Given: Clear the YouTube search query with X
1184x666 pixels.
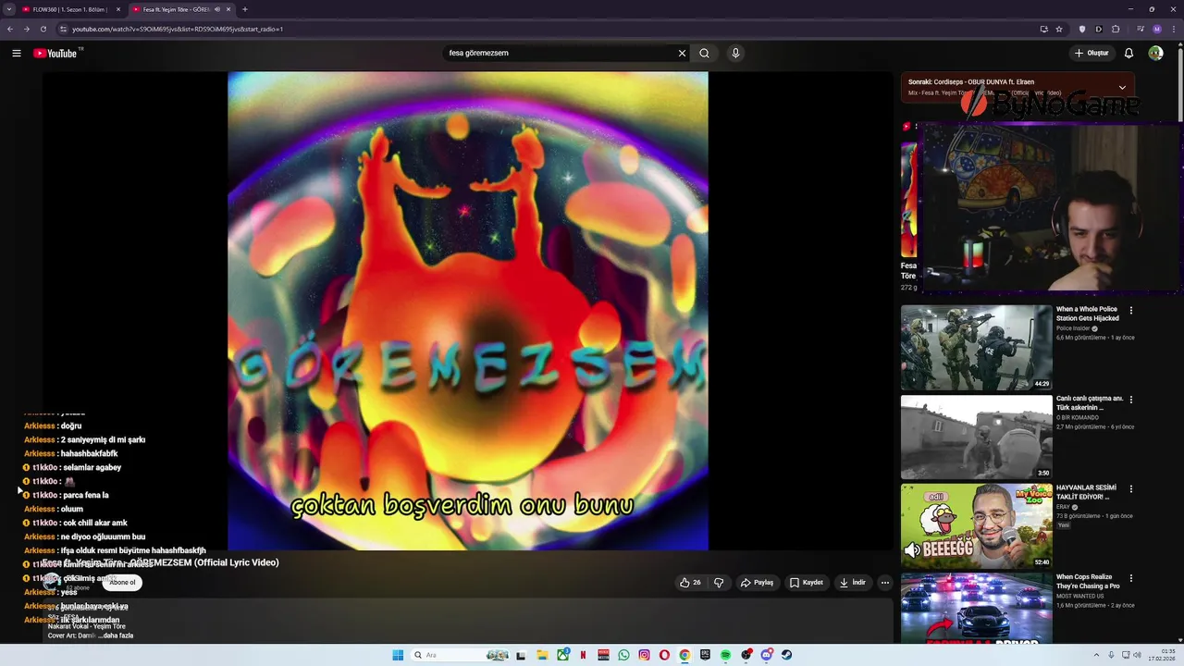Looking at the screenshot, I should pyautogui.click(x=682, y=53).
